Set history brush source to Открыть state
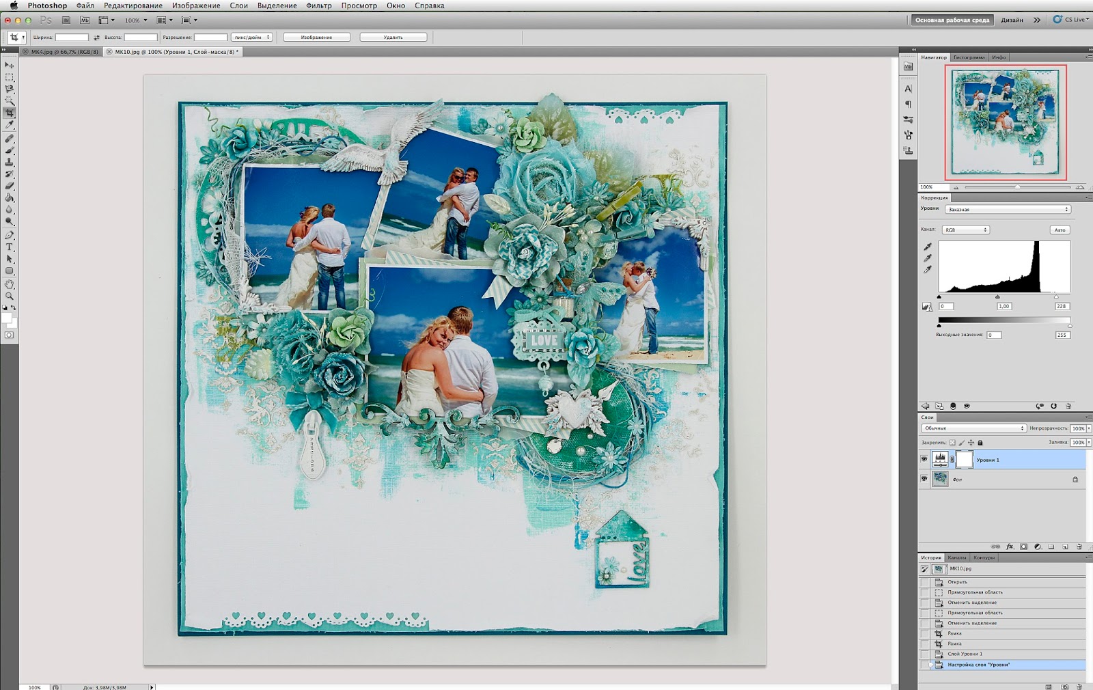The image size is (1093, 690). (x=925, y=582)
